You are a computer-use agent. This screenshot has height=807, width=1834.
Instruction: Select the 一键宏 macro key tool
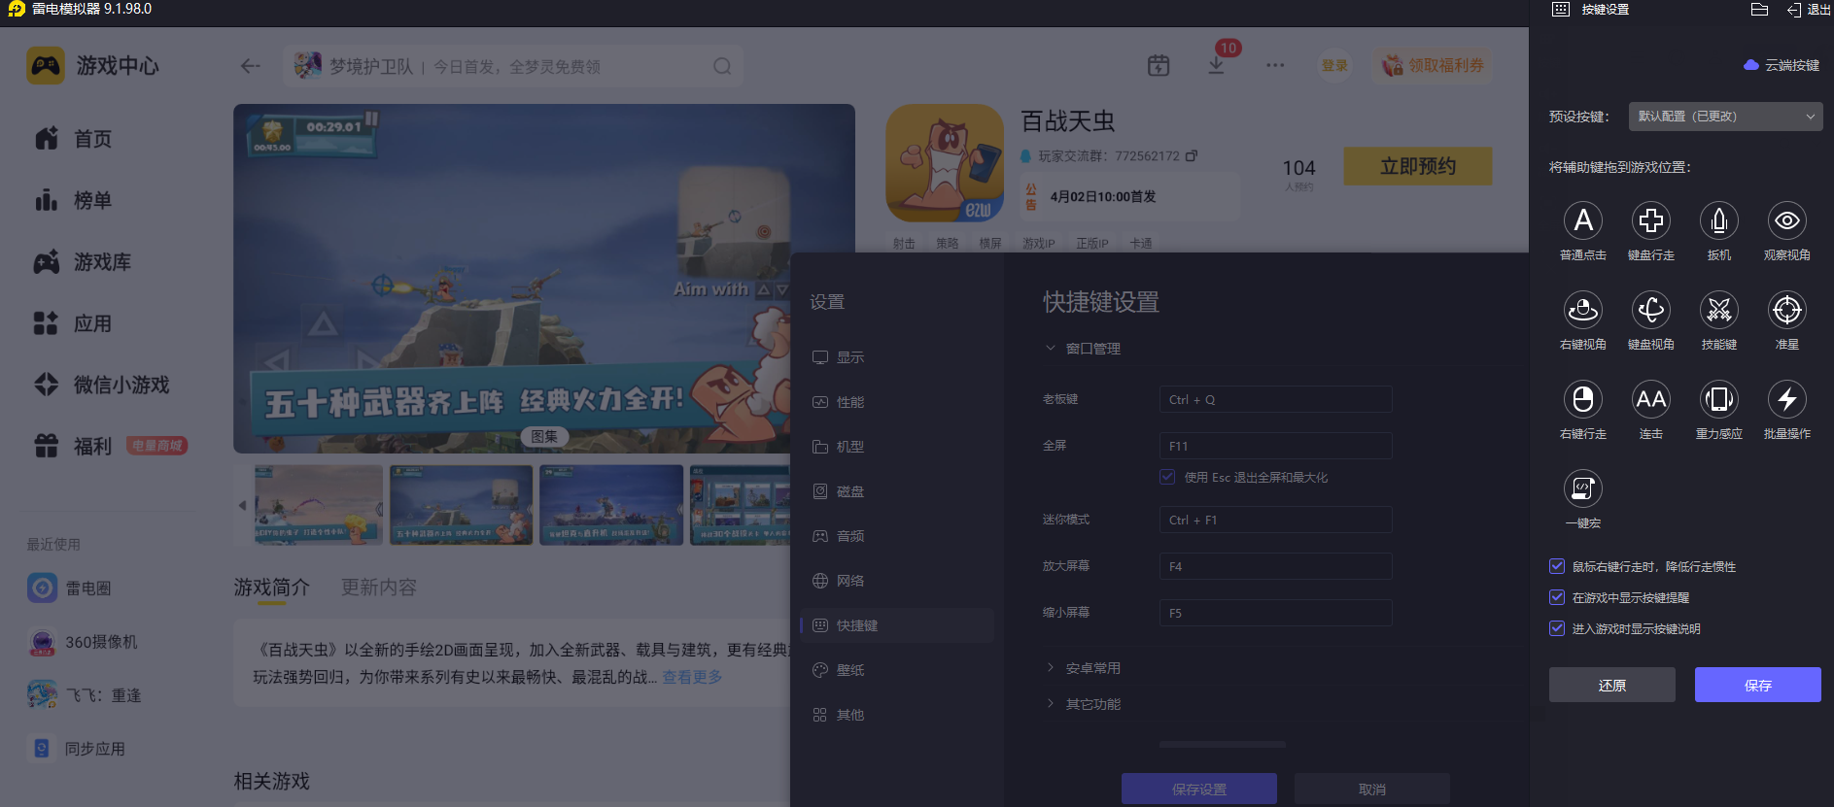[1582, 488]
